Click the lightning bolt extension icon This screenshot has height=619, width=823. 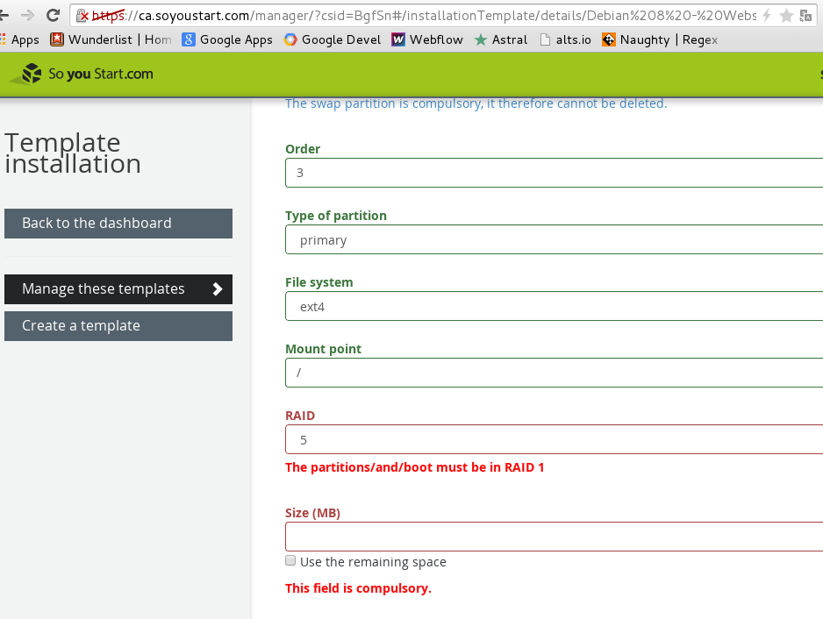(766, 15)
